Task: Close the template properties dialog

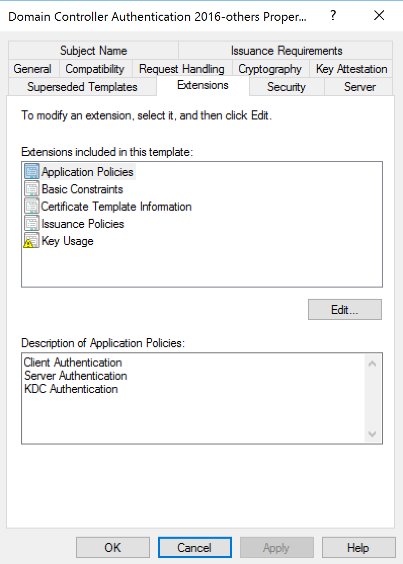Action: (x=379, y=16)
